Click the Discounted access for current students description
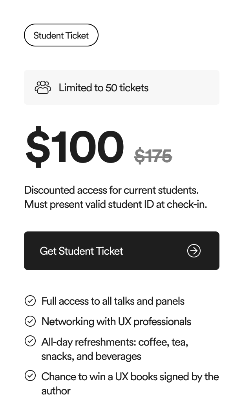243x407 pixels. click(111, 190)
